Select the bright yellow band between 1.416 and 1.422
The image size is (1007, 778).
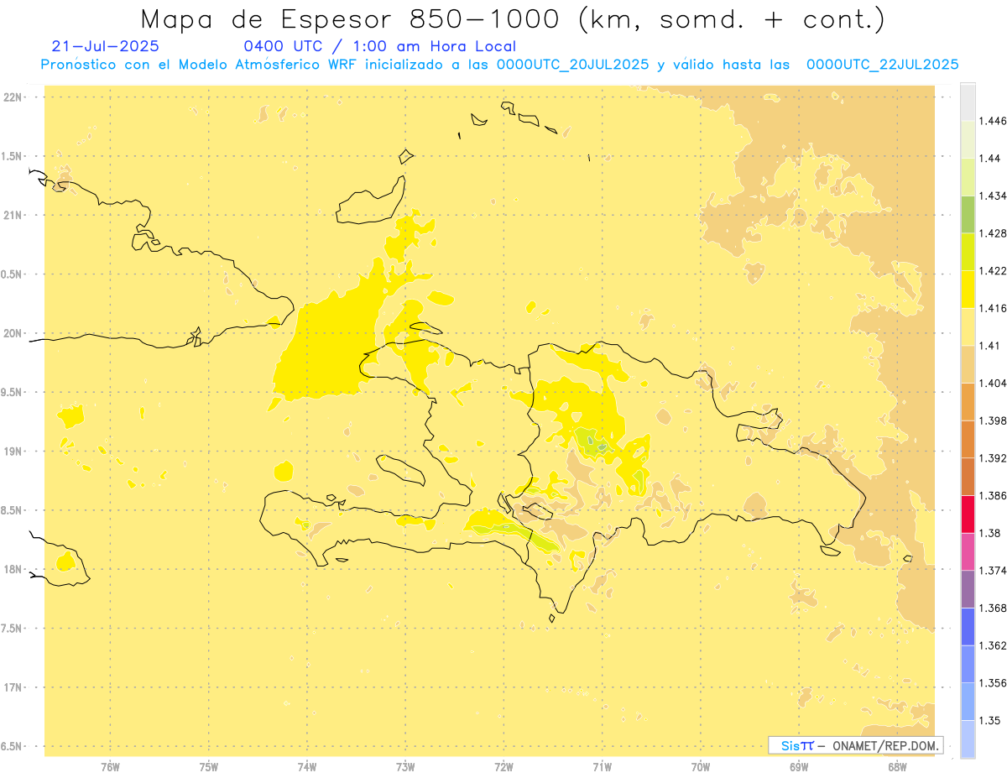click(x=968, y=289)
